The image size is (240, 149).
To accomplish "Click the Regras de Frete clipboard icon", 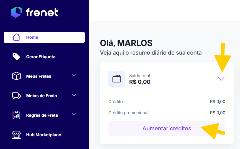I will coord(16,115).
